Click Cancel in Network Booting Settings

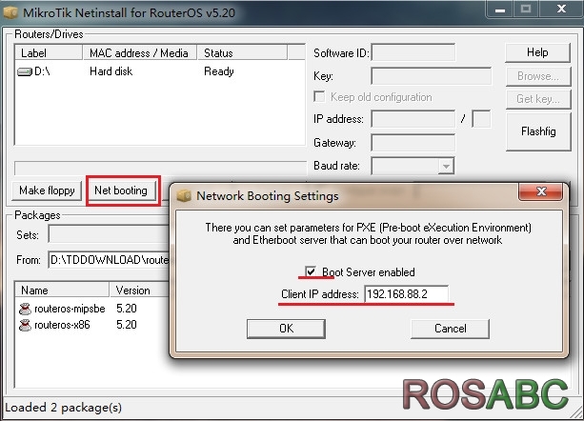450,329
